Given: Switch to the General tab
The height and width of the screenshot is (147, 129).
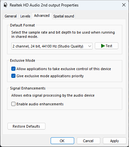Looking at the screenshot, I should click(x=11, y=16).
